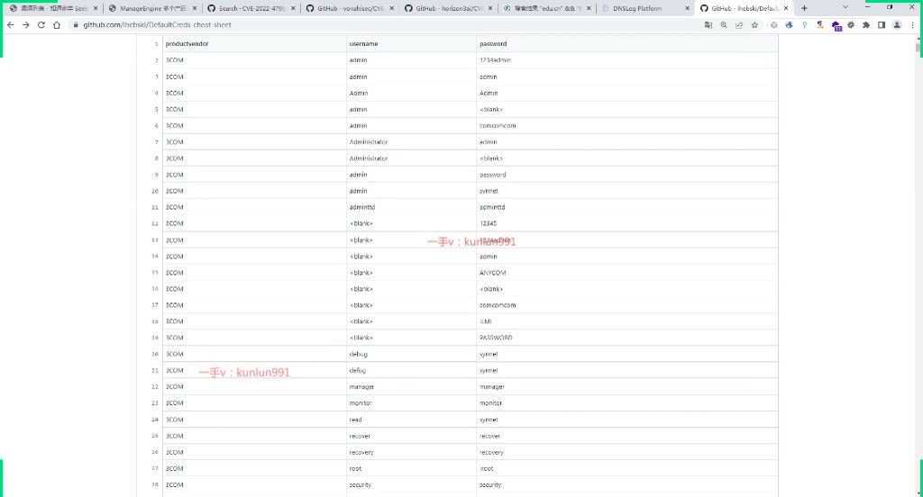923x497 pixels.
Task: Click the read username cell
Action: (411, 420)
